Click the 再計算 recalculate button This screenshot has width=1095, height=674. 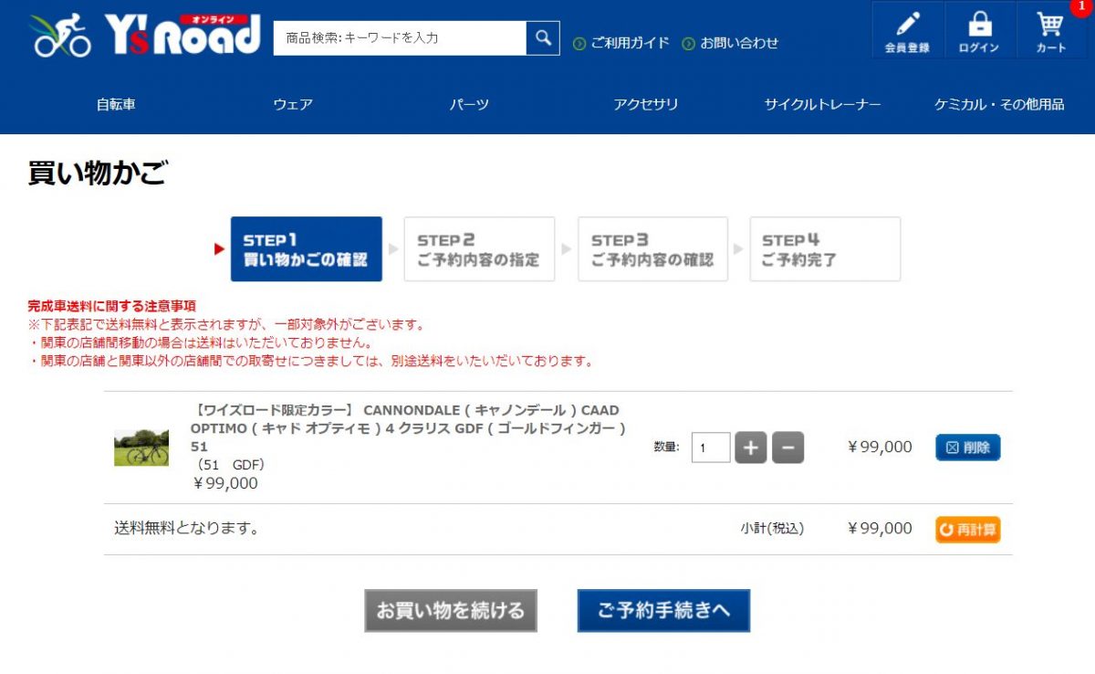tap(968, 530)
